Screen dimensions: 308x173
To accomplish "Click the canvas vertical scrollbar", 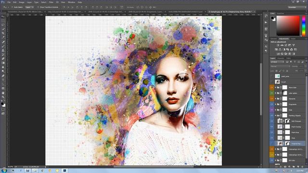I will pos(261,89).
